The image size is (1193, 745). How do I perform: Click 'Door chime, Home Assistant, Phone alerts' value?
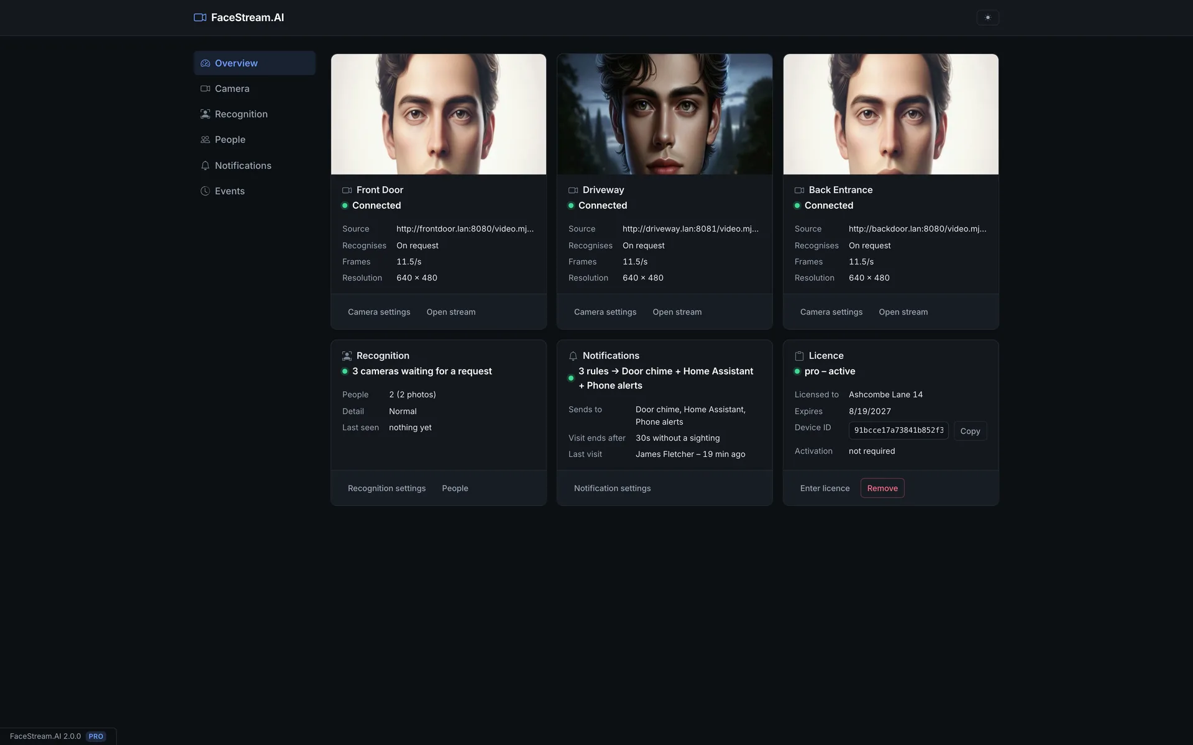(691, 416)
